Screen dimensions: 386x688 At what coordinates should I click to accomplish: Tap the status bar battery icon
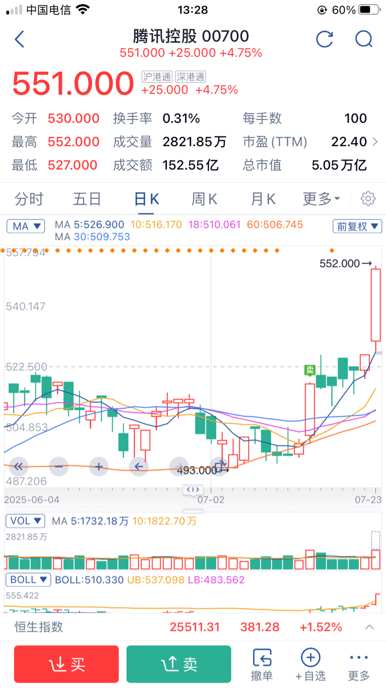(370, 10)
